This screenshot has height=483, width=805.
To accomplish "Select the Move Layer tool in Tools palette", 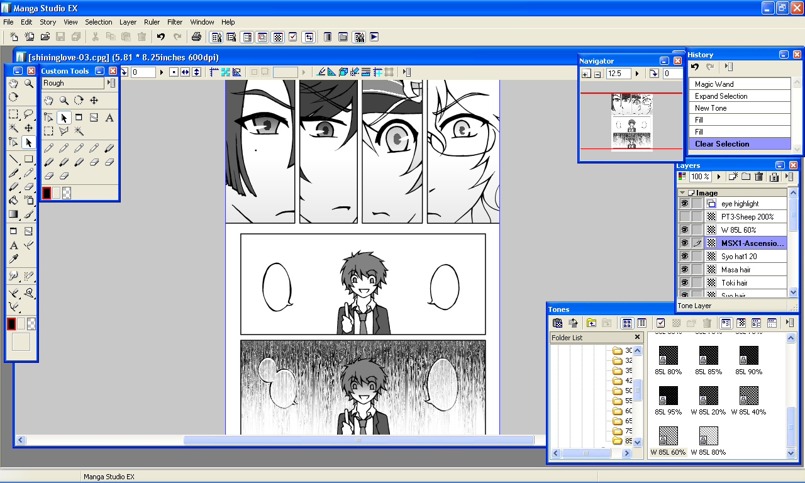I will [x=28, y=128].
